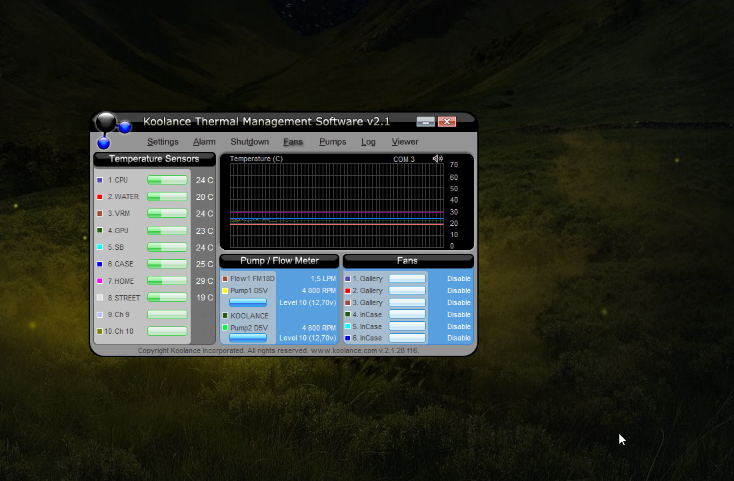The image size is (734, 481).
Task: Click the Pump2 D5V green swatch
Action: click(225, 328)
